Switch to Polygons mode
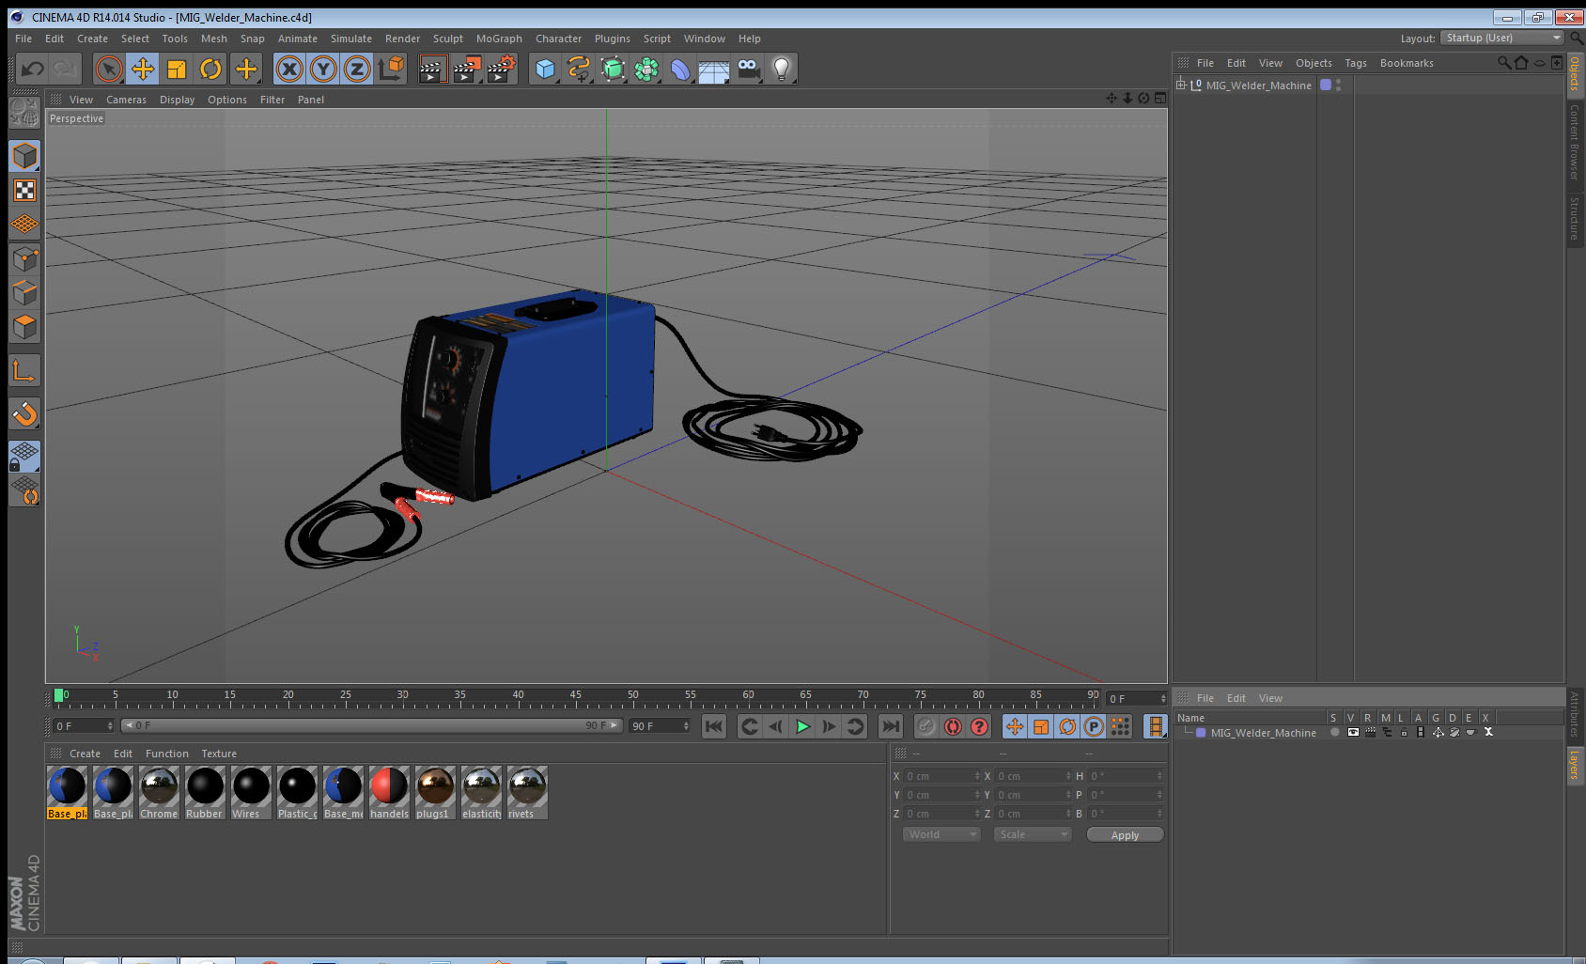Screen dimensions: 1586x964 coord(24,327)
